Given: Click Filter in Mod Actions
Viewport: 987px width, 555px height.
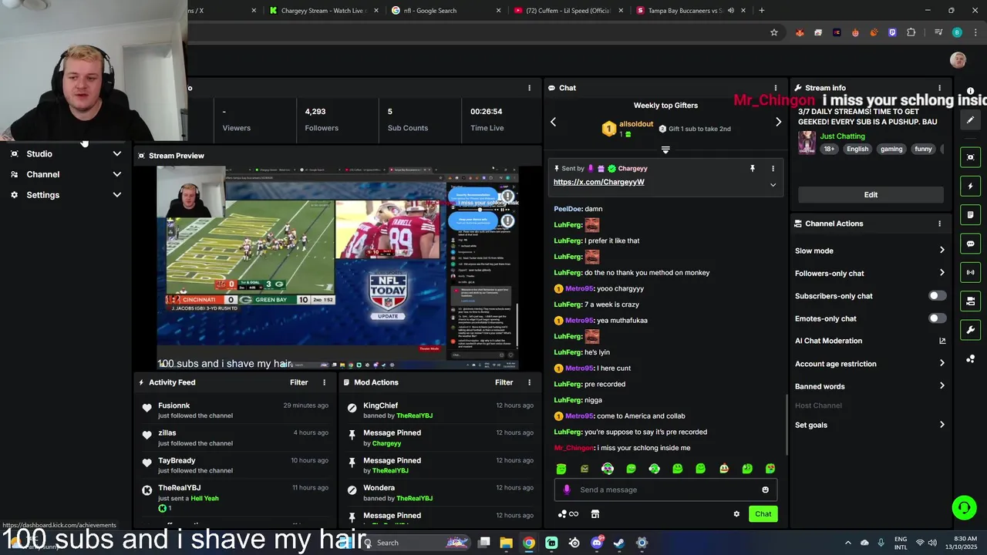Looking at the screenshot, I should pyautogui.click(x=504, y=382).
